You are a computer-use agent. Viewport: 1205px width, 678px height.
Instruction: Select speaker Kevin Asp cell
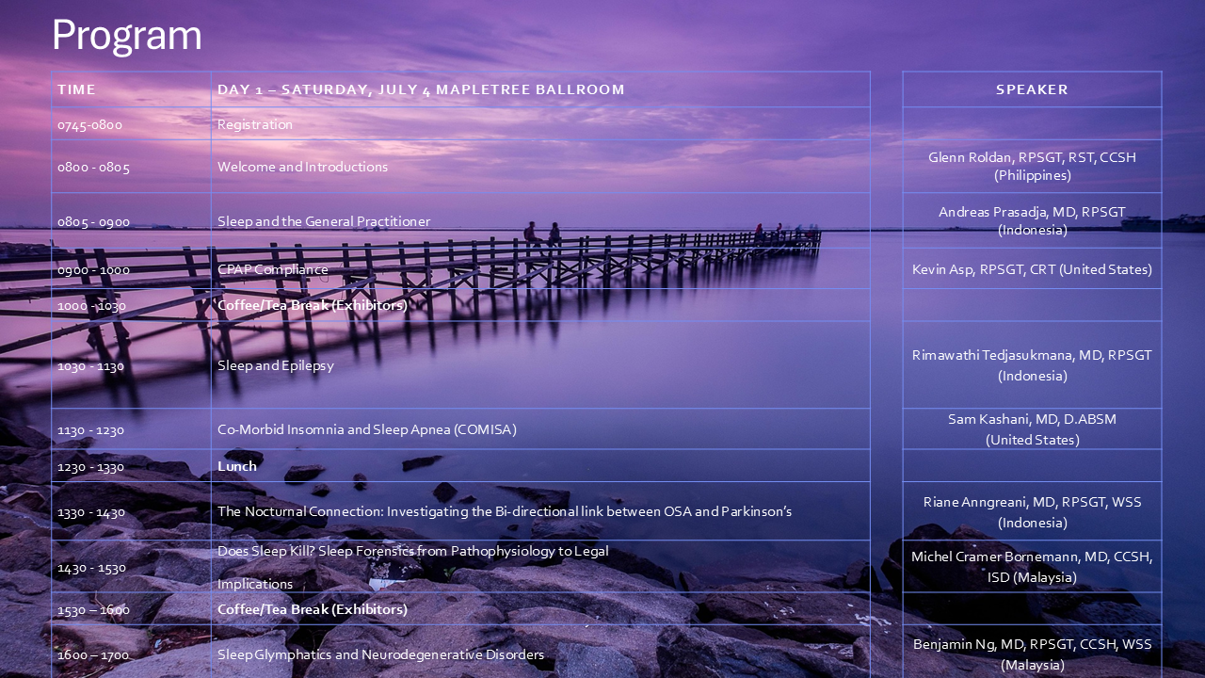[x=1032, y=269]
